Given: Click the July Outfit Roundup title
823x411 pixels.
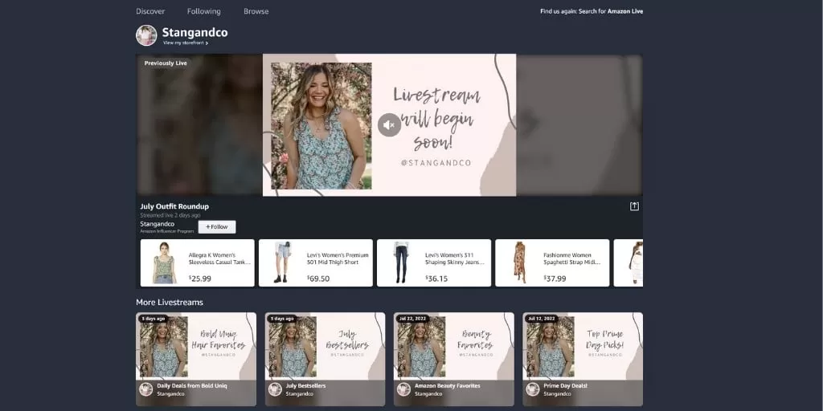Looking at the screenshot, I should pos(174,206).
